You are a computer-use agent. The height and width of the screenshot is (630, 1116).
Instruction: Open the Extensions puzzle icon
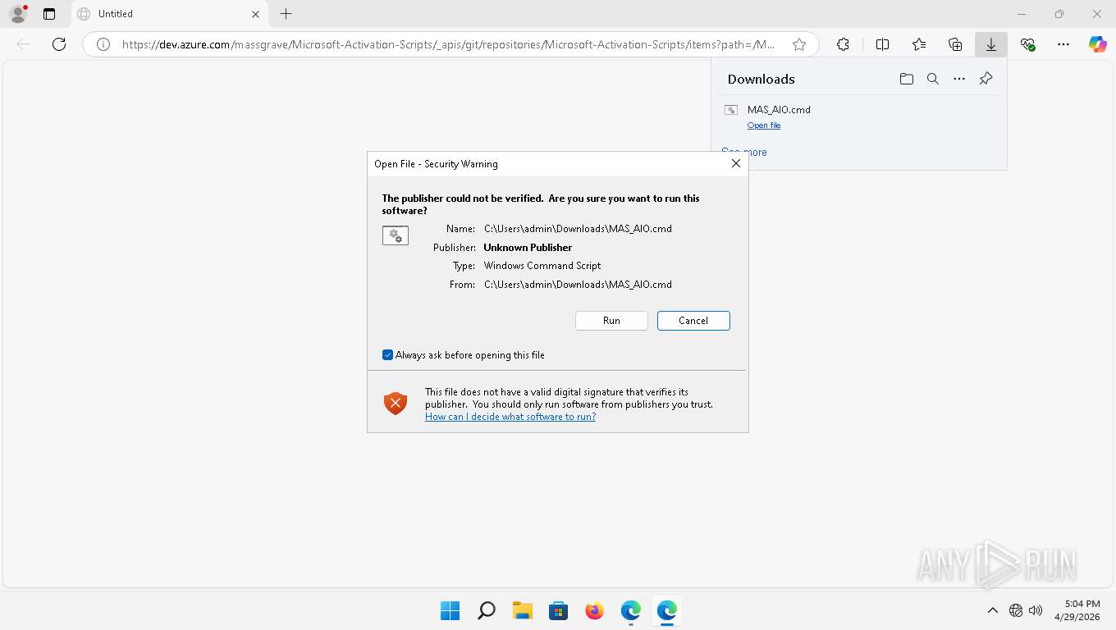(843, 45)
